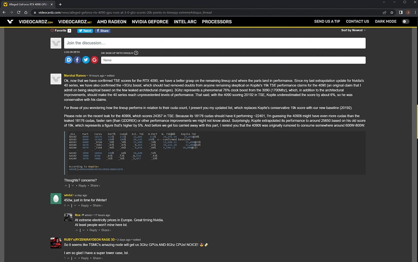418x262 pixels.
Task: Click the Disqus sign-up help question mark
Action: [136, 53]
